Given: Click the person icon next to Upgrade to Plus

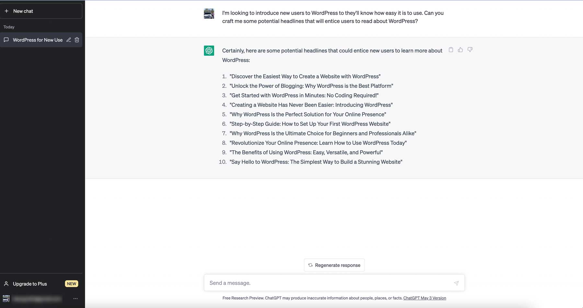Looking at the screenshot, I should pos(6,284).
